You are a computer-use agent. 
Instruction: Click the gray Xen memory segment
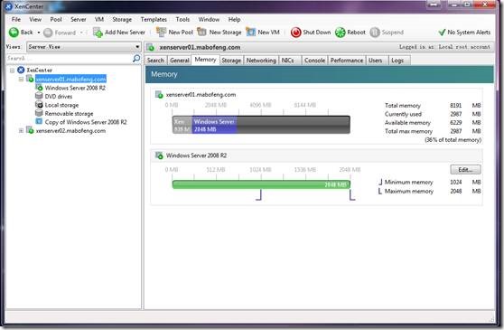tap(182, 125)
